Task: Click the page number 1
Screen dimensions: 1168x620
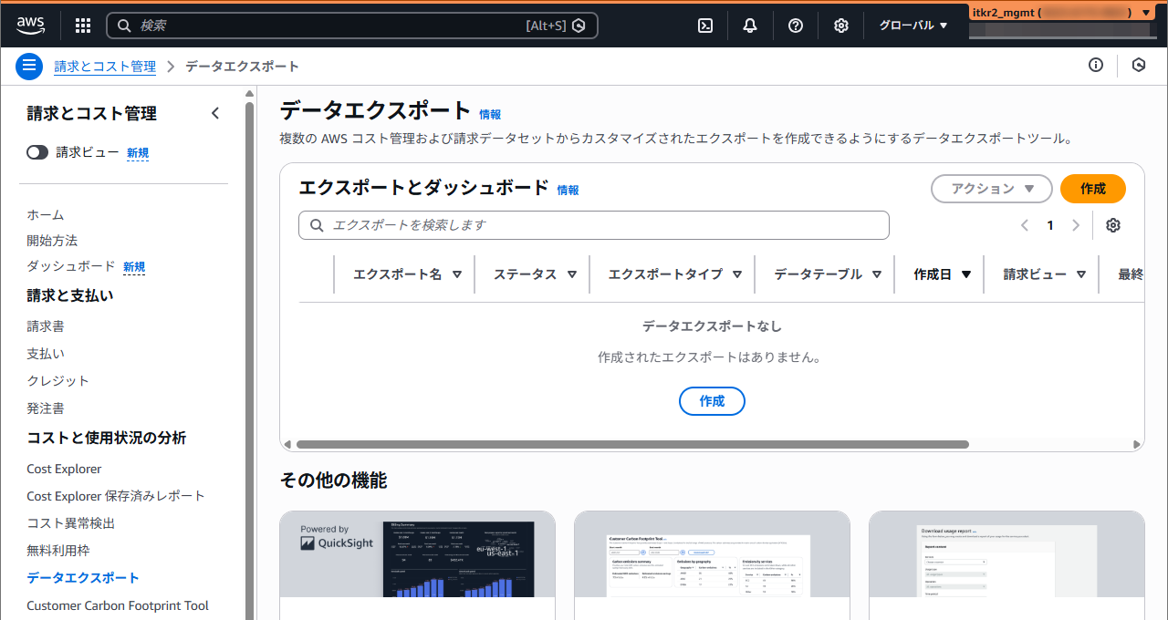Action: tap(1050, 225)
